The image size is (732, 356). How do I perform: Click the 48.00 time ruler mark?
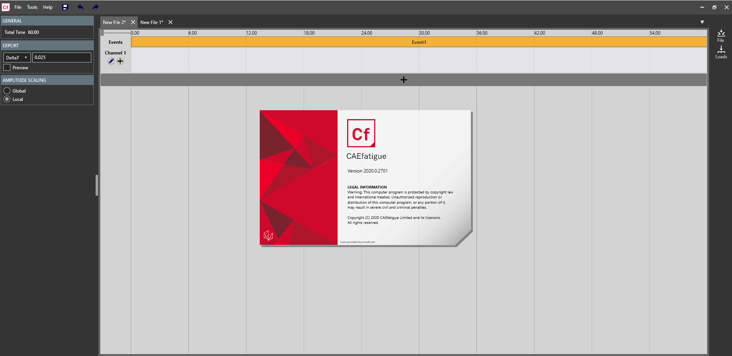tap(597, 33)
